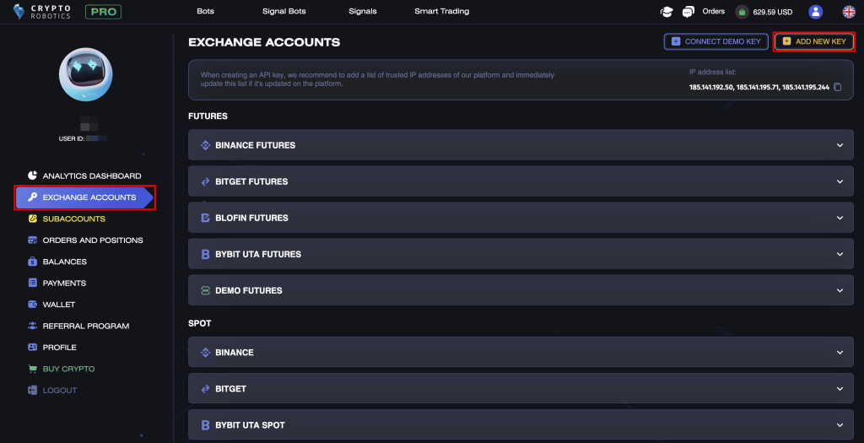This screenshot has height=443, width=864.
Task: Click the graduation cap academy icon
Action: pos(667,12)
